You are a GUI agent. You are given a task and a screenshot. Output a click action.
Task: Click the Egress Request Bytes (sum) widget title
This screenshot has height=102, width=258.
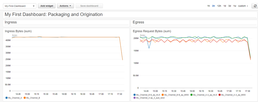tap(152, 31)
